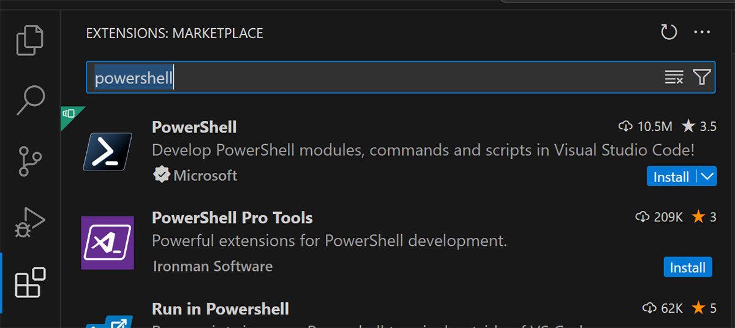The image size is (735, 328).
Task: Open the Source Control view
Action: coord(30,161)
